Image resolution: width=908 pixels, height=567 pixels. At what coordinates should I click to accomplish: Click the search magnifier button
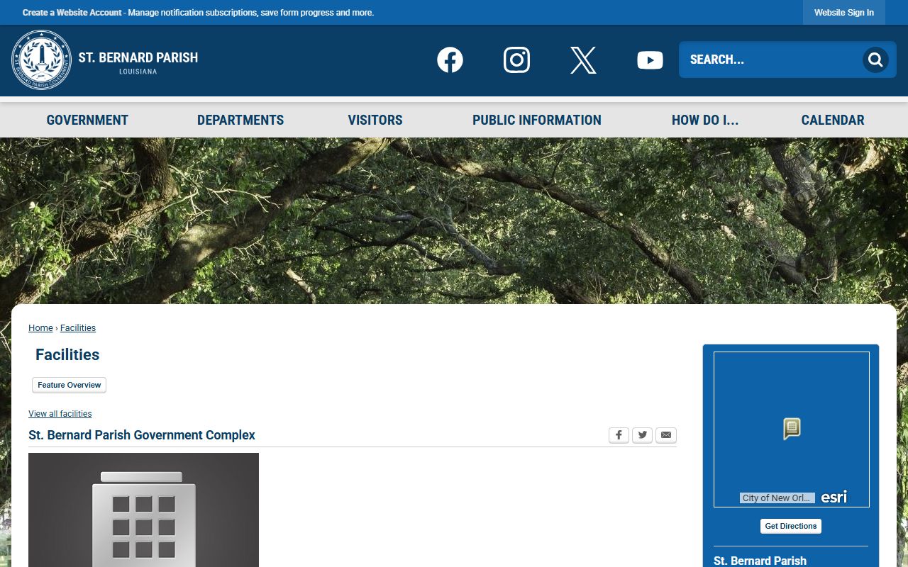coord(875,60)
